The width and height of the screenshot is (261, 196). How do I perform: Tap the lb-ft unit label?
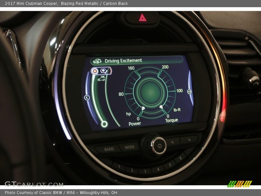click(177, 110)
